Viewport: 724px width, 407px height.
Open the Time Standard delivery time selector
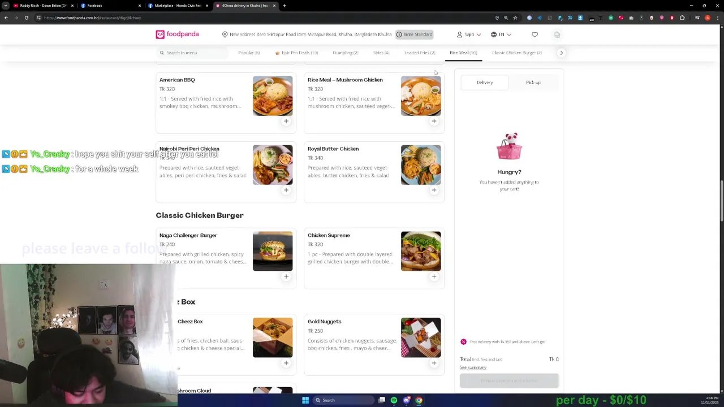click(x=415, y=34)
